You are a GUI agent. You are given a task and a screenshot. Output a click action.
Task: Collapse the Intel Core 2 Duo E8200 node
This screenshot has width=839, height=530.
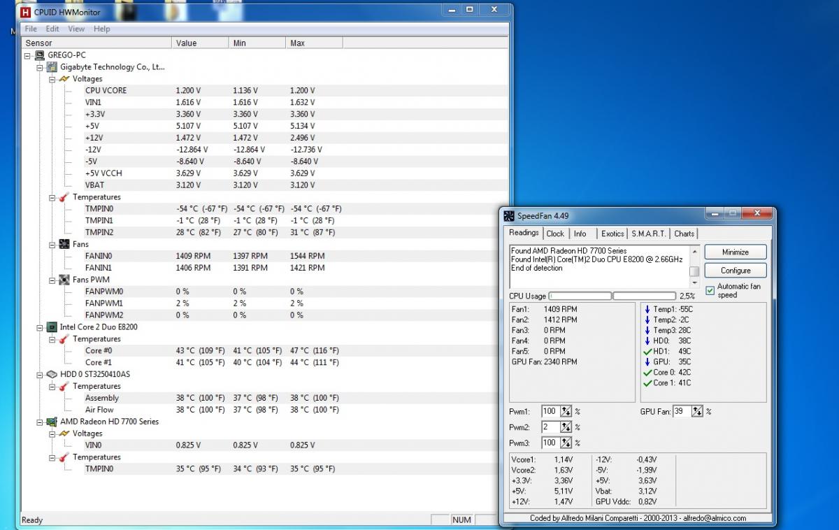click(40, 327)
